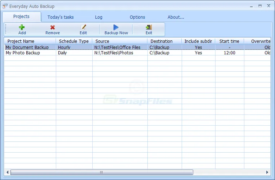Maximize the Everyday Auto Backup window
The height and width of the screenshot is (180, 275).
pyautogui.click(x=260, y=6)
